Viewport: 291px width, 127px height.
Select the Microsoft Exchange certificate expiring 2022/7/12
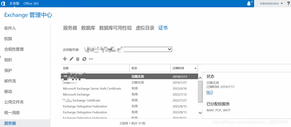[x=129, y=95]
